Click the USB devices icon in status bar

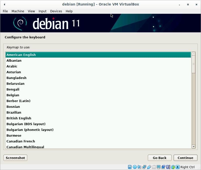point(149,167)
